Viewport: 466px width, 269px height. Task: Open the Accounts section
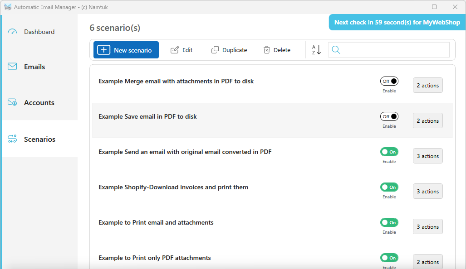39,103
